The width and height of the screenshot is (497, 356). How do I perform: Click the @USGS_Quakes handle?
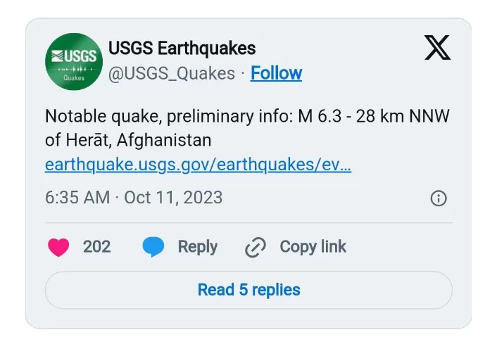172,73
